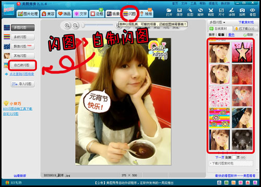This screenshot has width=261, height=187.
Task: Switch to the 文字 tab
Action: pyautogui.click(x=80, y=14)
